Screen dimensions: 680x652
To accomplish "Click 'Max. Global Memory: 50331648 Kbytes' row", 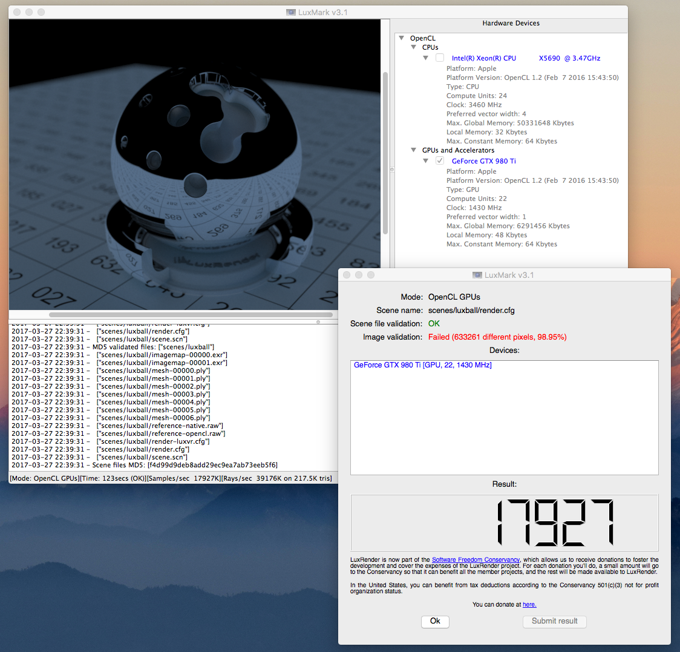I will point(510,123).
